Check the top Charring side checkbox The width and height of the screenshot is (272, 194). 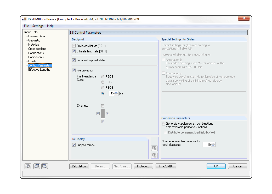coord(103,106)
